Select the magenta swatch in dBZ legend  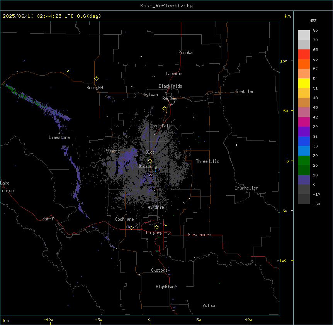pos(304,122)
